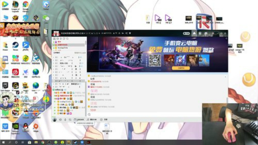Open the WeGame desktop shortcut
This screenshot has height=145, width=258.
pyautogui.click(x=15, y=86)
